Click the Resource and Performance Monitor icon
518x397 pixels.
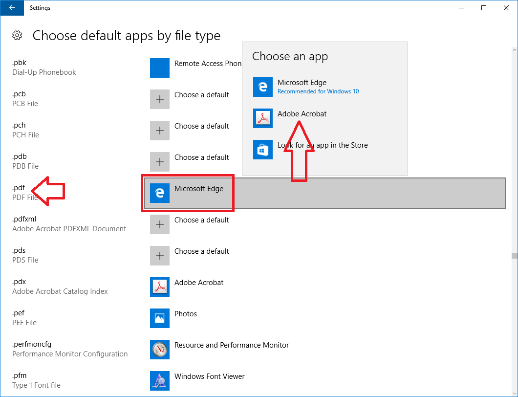click(160, 350)
